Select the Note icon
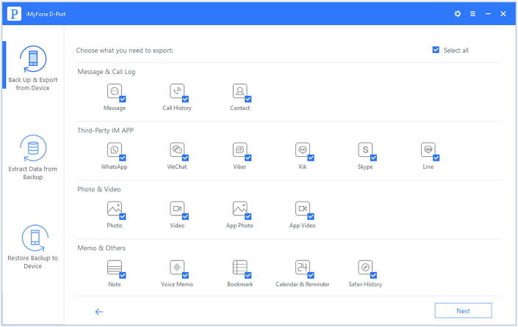This screenshot has height=327, width=518. click(x=115, y=268)
